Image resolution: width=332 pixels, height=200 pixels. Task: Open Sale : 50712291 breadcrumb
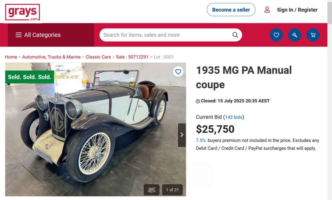pos(132,57)
